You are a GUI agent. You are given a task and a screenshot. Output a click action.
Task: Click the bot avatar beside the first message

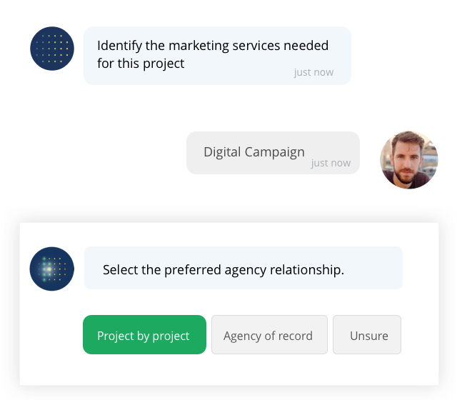point(52,49)
